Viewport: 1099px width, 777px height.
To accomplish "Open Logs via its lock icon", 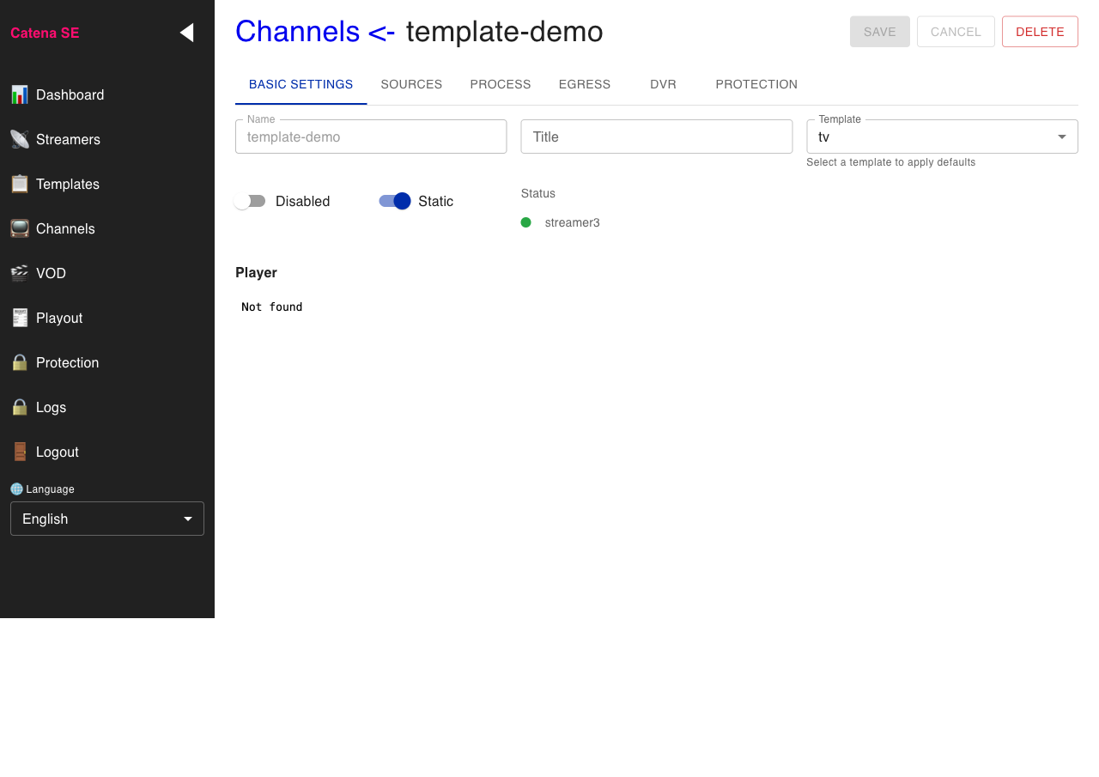I will pyautogui.click(x=19, y=407).
